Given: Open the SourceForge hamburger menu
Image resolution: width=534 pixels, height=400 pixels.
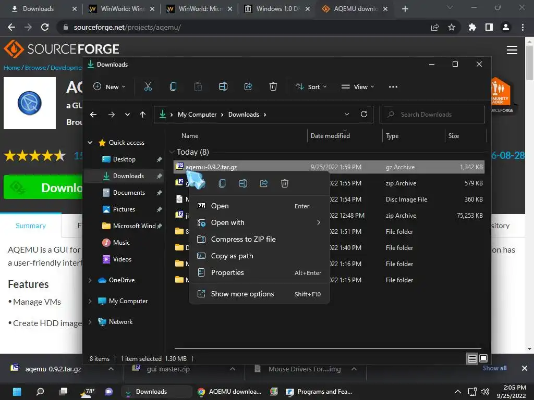Looking at the screenshot, I should [512, 50].
